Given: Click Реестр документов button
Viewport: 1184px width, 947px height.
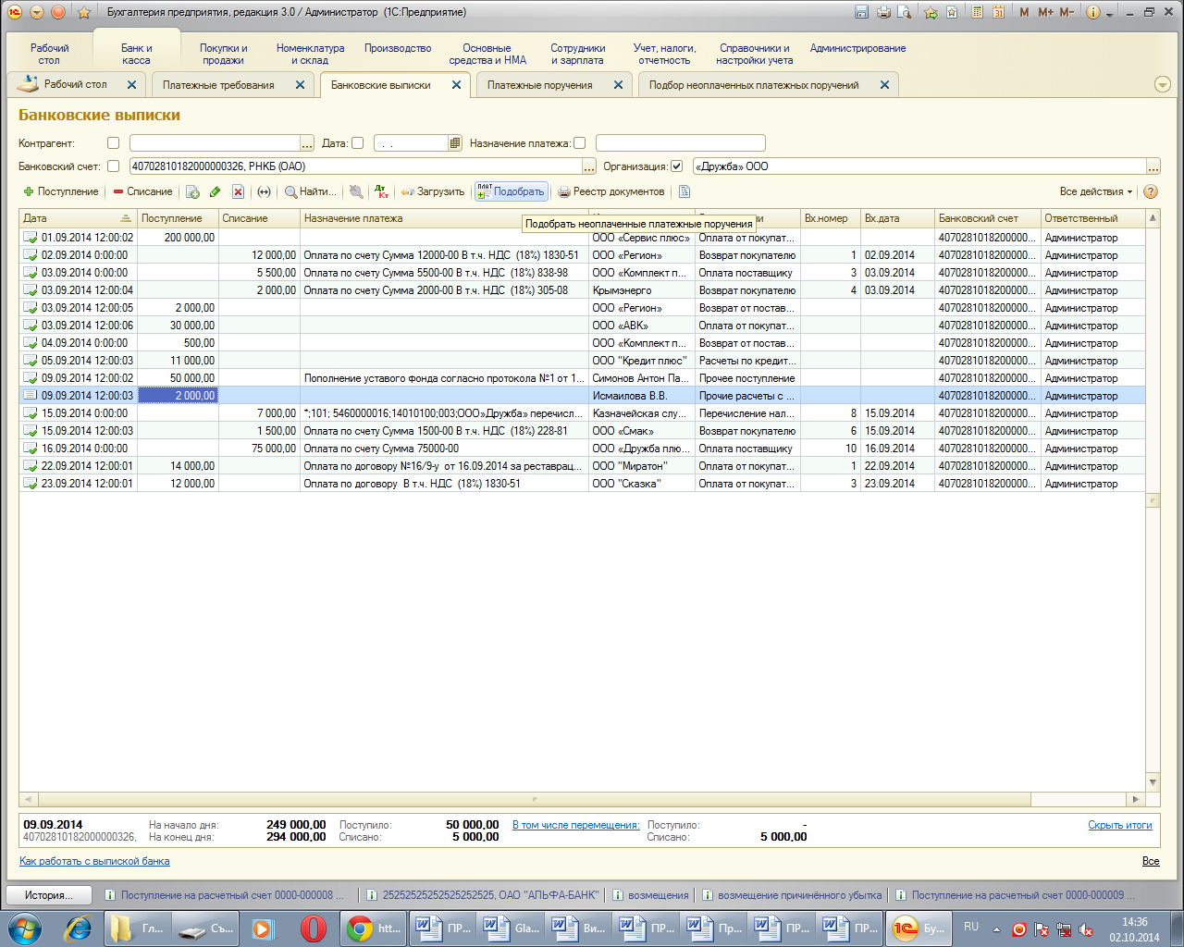Looking at the screenshot, I should (610, 191).
